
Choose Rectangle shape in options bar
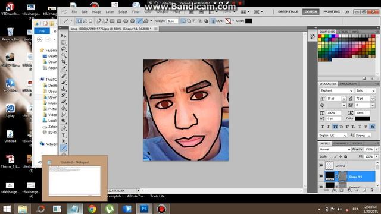113,21
